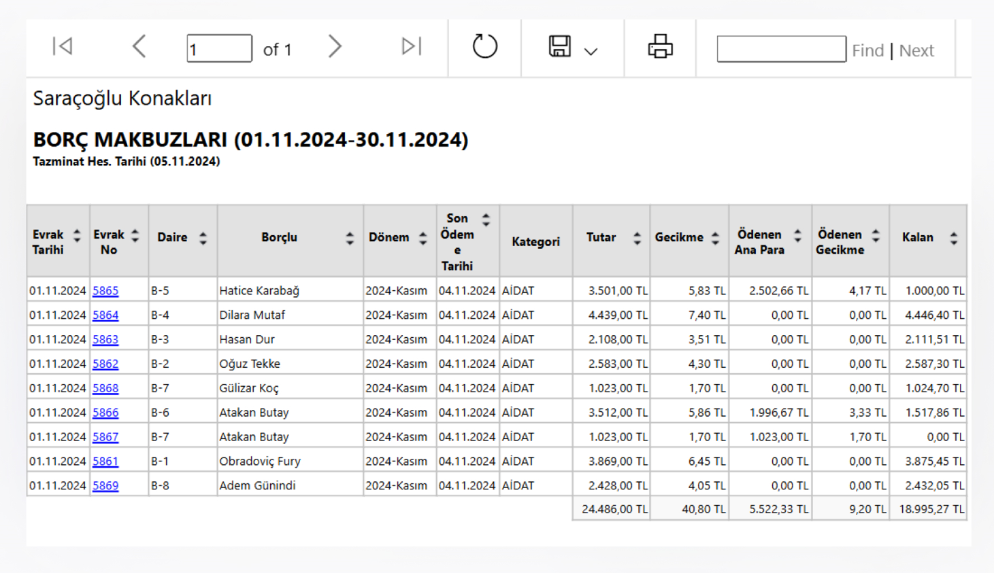Sort by Tutar column

coord(637,239)
